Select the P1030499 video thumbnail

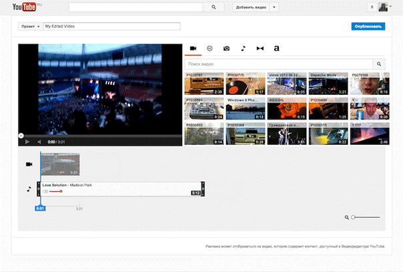coord(328,108)
